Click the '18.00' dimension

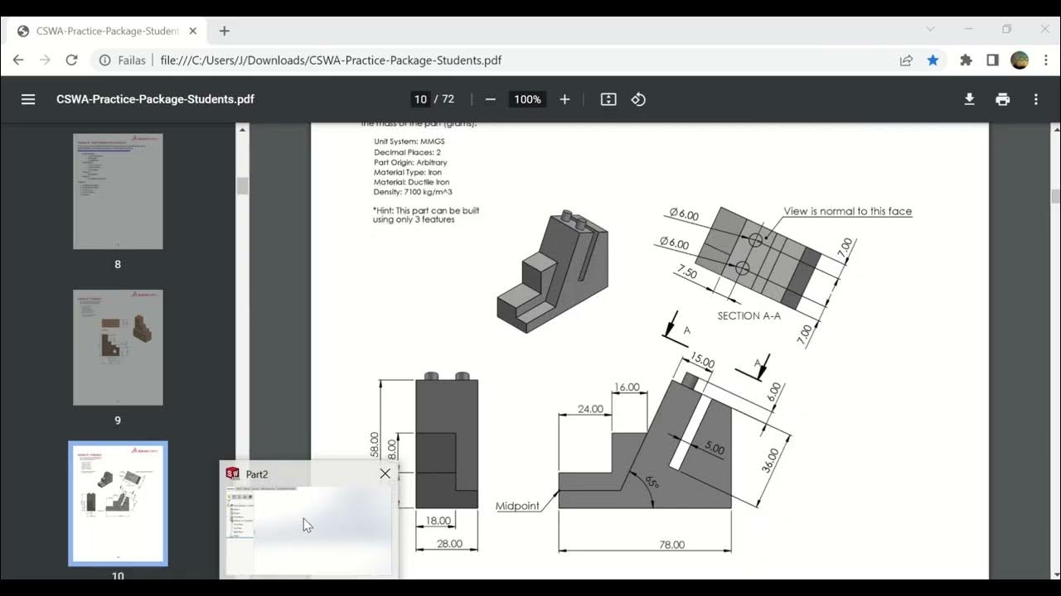(438, 521)
